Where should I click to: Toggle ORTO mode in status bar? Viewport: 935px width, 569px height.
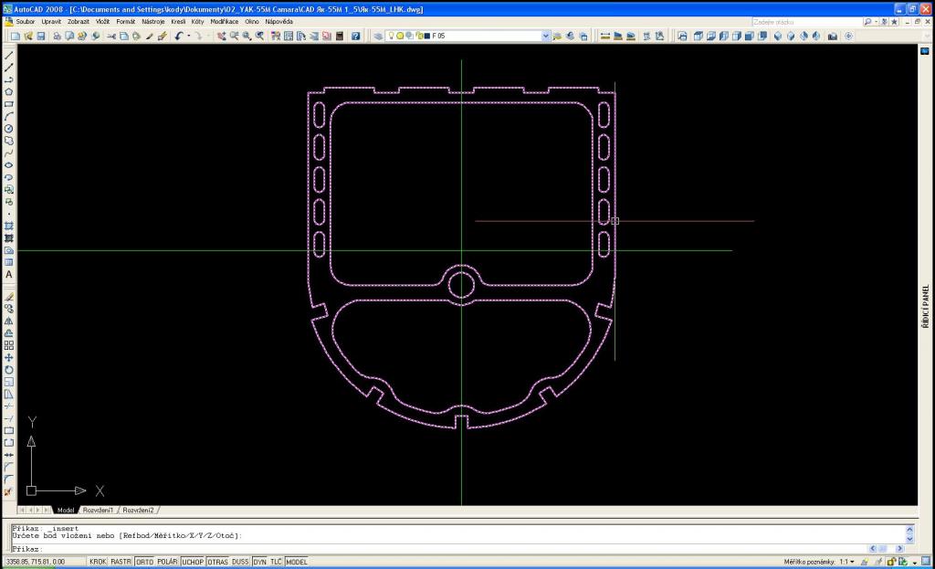[x=144, y=562]
